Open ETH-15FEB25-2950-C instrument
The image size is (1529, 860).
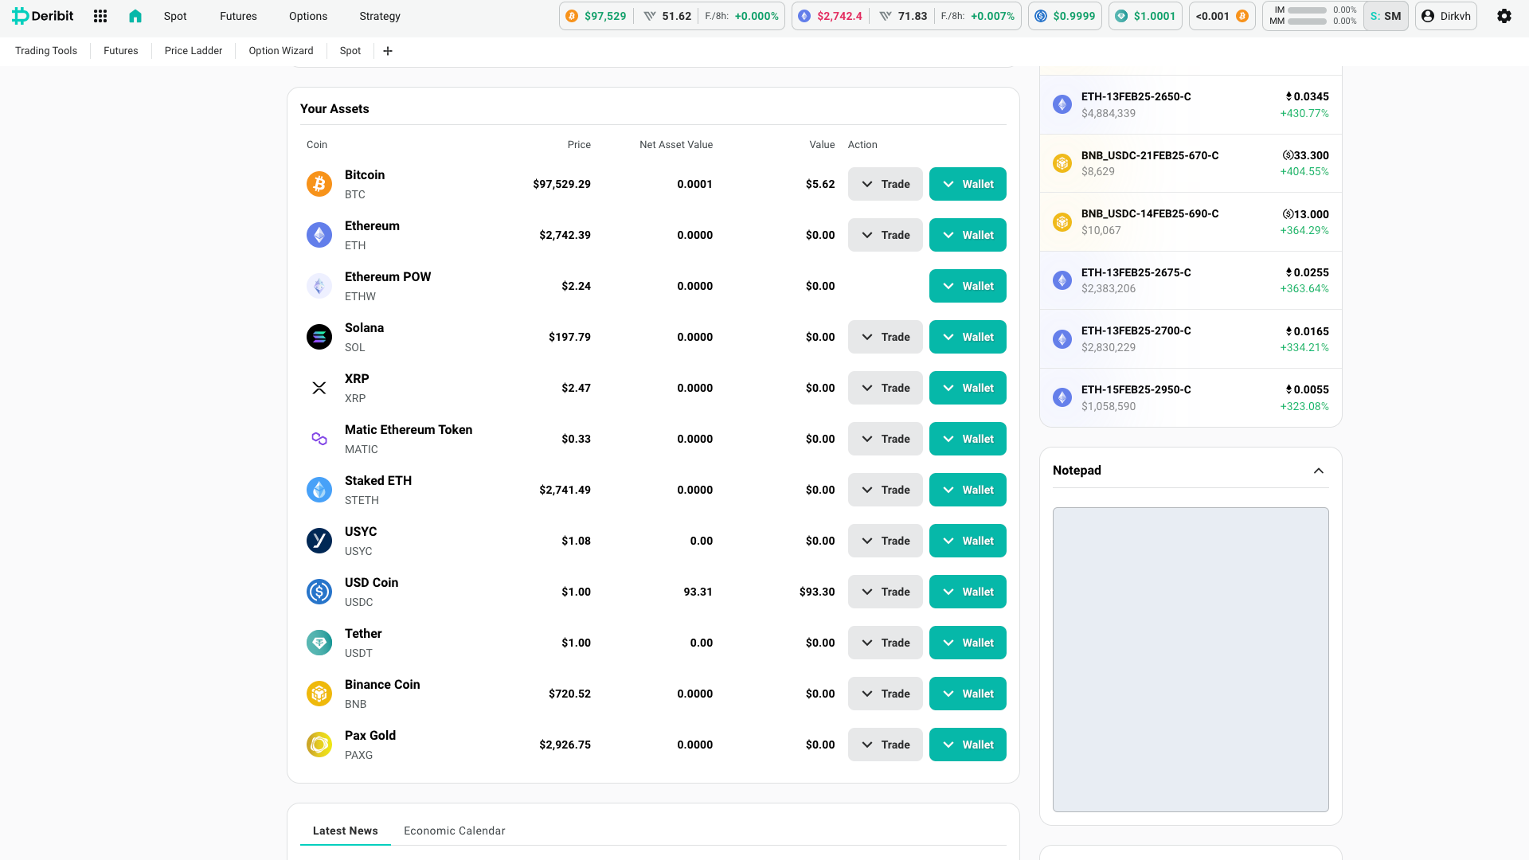tap(1191, 397)
